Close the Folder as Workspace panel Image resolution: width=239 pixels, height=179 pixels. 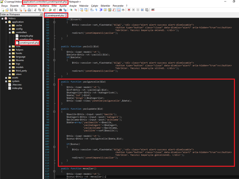click(41, 14)
